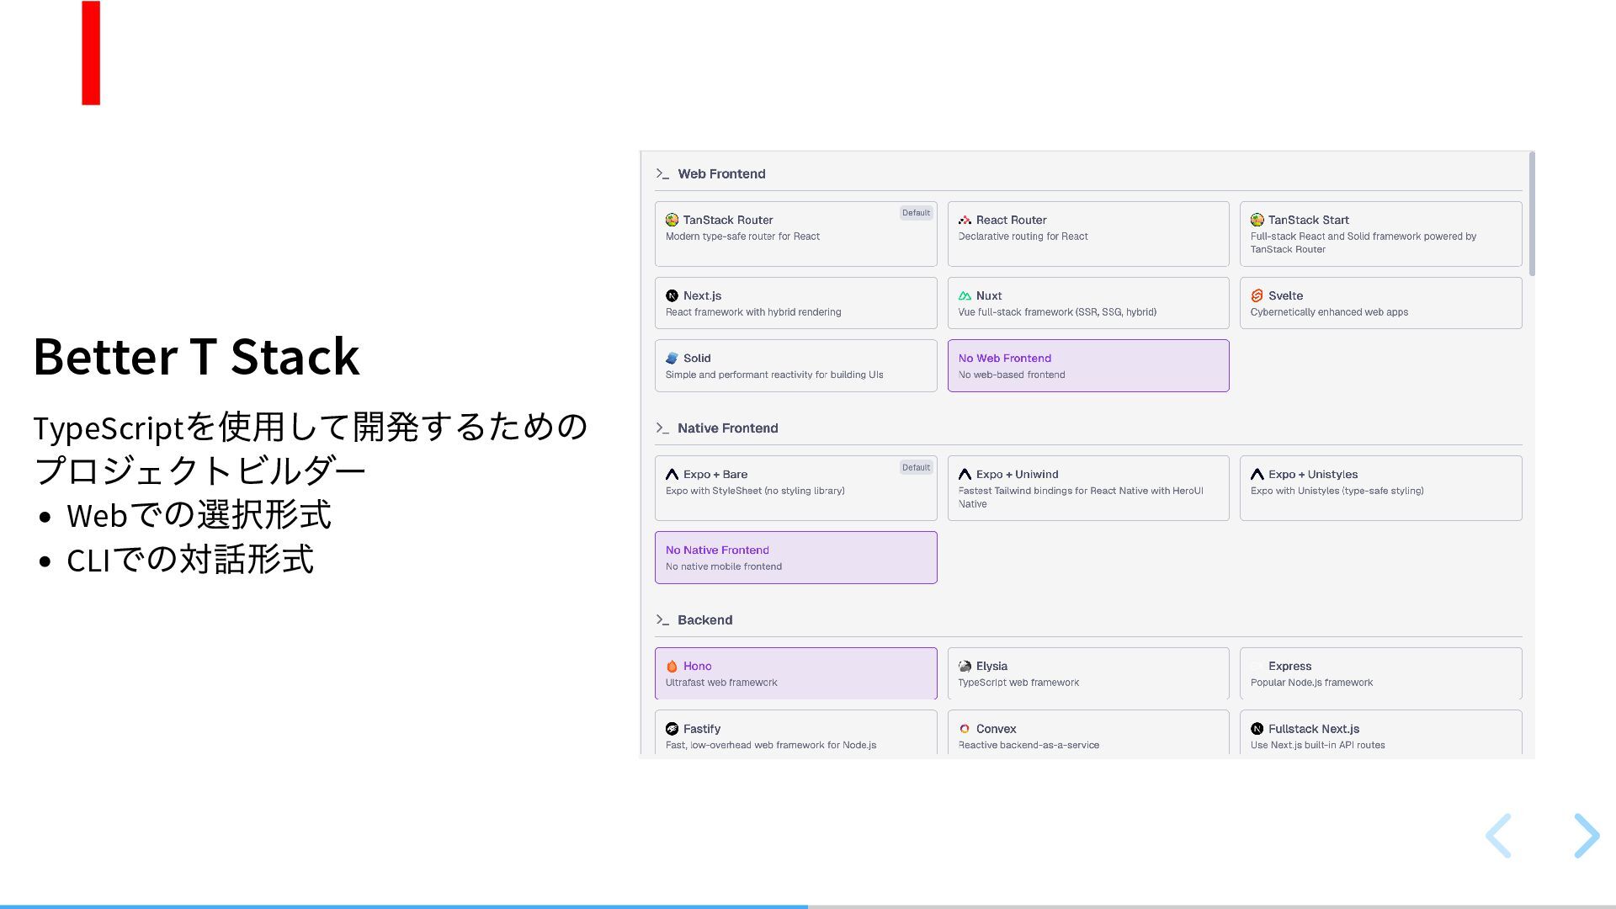Advance to the next slide
The width and height of the screenshot is (1616, 909).
pos(1587,836)
